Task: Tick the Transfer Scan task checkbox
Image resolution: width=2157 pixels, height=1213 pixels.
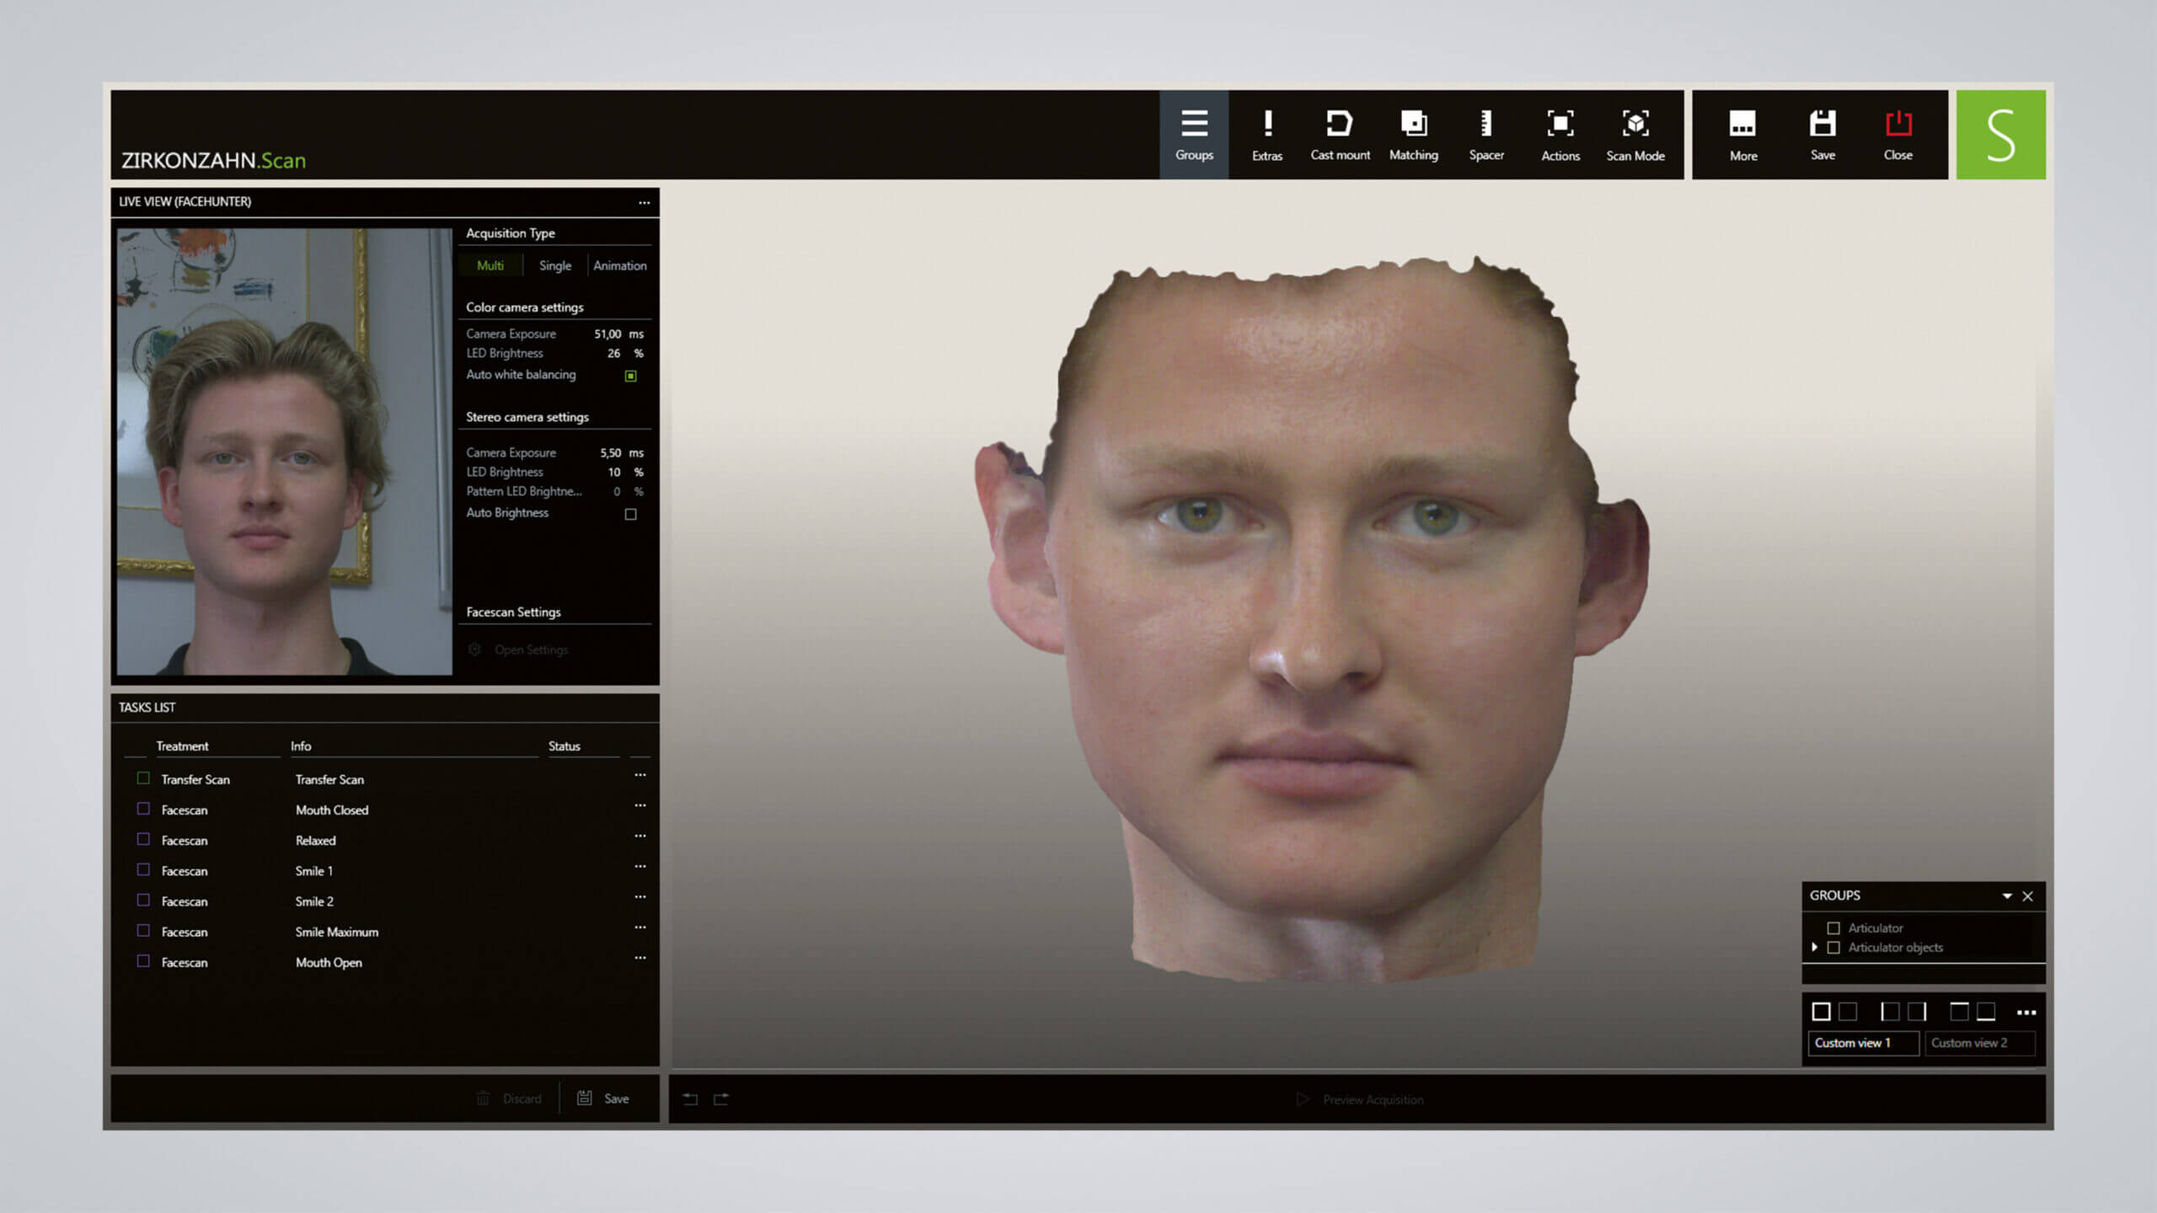Action: click(143, 778)
